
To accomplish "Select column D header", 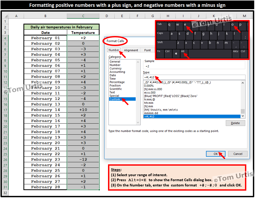I will click(x=107, y=16).
